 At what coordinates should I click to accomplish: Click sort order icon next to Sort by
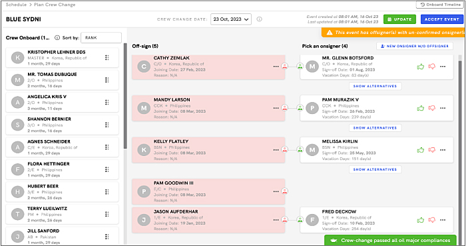pyautogui.click(x=57, y=38)
